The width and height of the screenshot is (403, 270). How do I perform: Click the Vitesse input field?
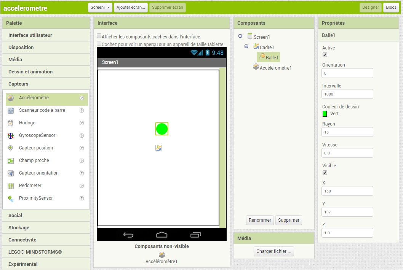(x=347, y=153)
